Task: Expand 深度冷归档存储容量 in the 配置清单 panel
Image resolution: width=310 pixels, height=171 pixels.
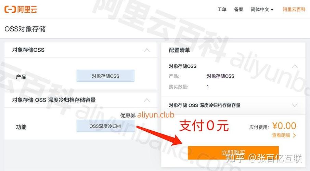Action: [x=295, y=105]
